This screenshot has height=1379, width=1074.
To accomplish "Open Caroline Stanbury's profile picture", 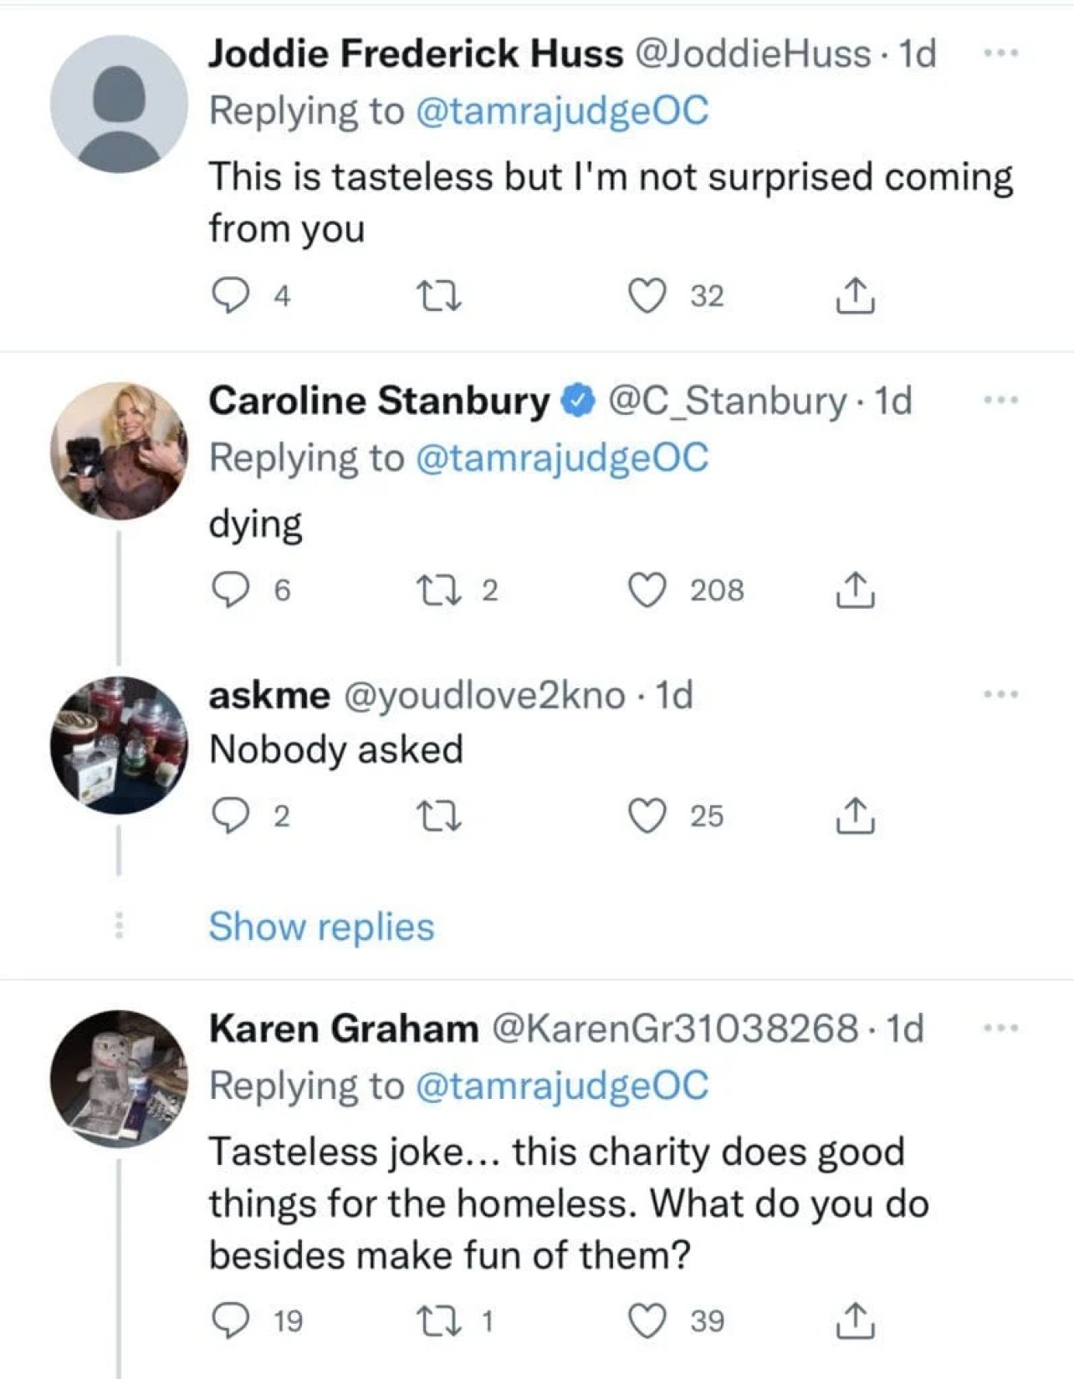I will pos(119,451).
